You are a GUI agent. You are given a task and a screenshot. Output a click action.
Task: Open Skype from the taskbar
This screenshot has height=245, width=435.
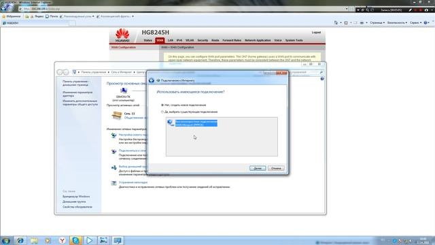point(75,240)
